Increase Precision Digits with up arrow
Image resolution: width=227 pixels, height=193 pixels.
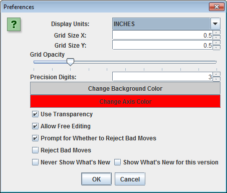(216, 74)
